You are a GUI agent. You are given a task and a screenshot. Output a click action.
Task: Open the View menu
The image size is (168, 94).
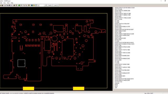click(x=4, y=3)
